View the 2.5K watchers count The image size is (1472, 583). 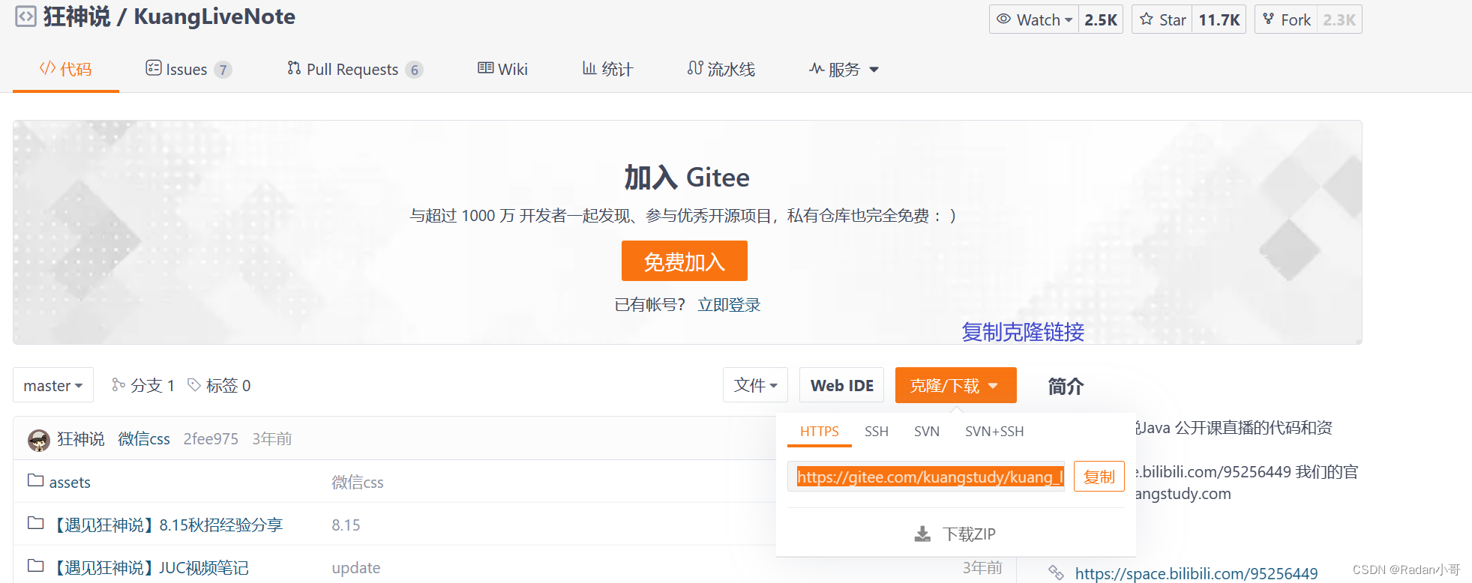pyautogui.click(x=1101, y=19)
